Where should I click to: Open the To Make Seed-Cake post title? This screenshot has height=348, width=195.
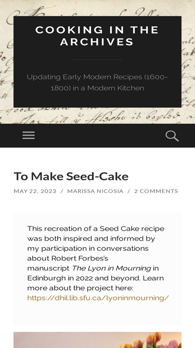(x=71, y=176)
